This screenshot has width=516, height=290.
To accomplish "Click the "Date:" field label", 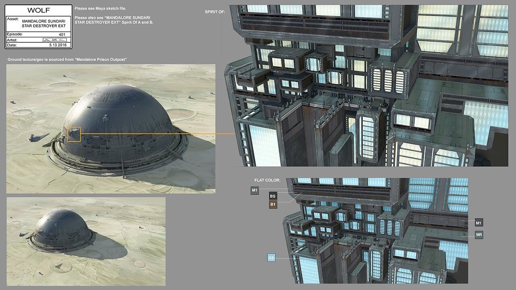I will pos(12,45).
